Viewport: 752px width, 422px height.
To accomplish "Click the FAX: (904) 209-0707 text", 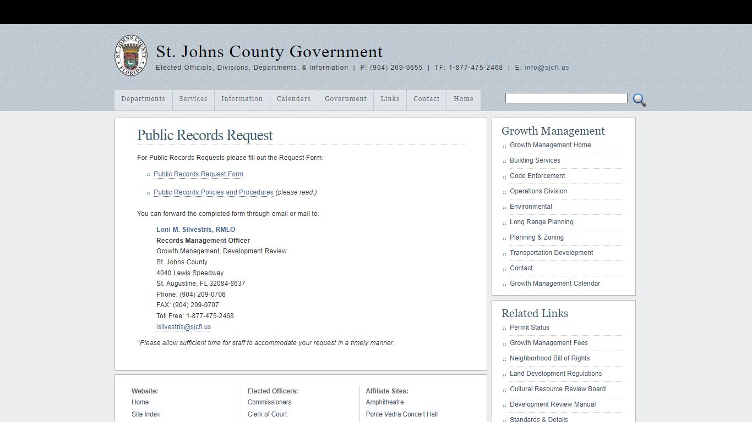I will [x=188, y=305].
